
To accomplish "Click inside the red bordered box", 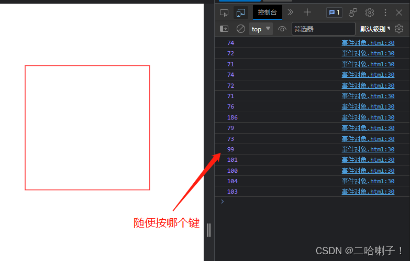I will coord(87,128).
